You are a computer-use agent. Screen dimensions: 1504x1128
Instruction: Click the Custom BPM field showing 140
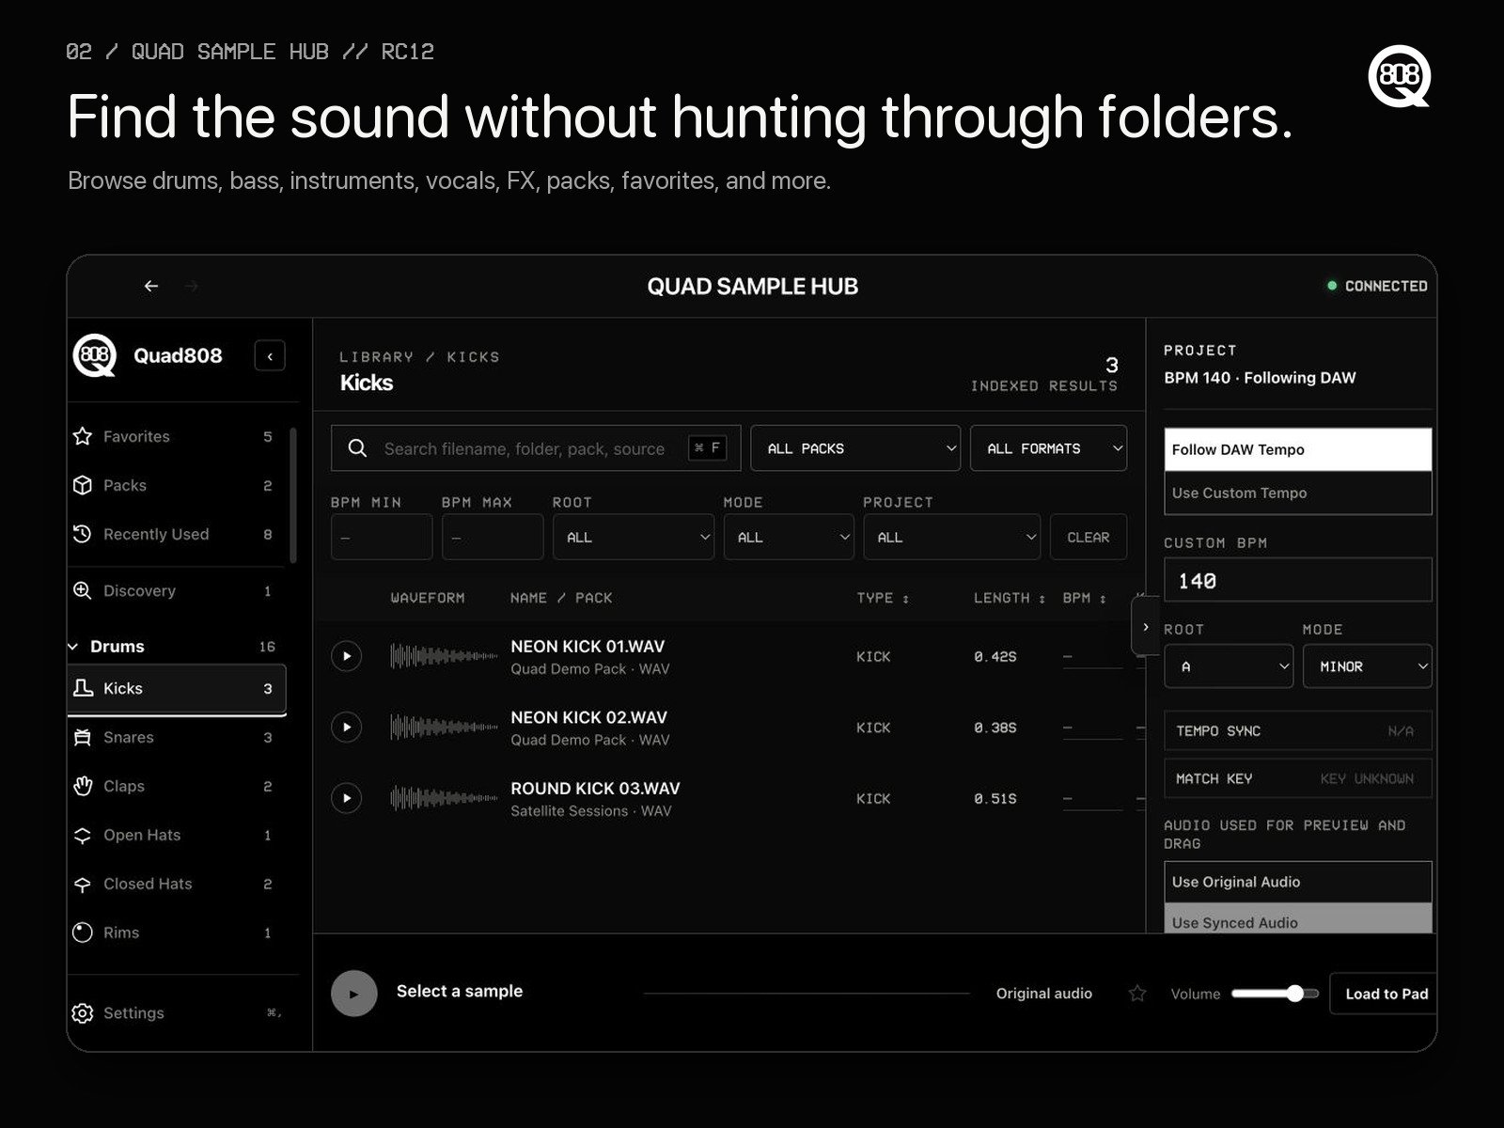tap(1298, 580)
